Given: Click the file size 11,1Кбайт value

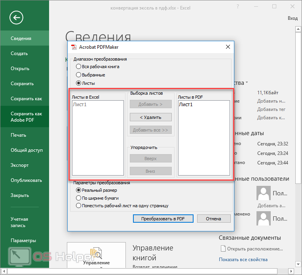Looking at the screenshot, I should point(268,93).
